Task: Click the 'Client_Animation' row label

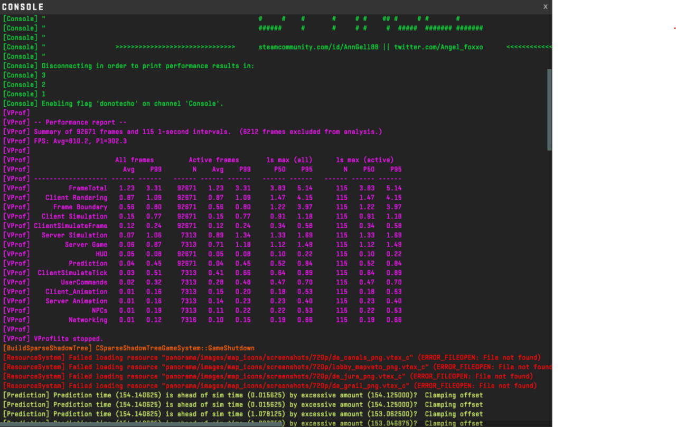Action: (x=76, y=292)
